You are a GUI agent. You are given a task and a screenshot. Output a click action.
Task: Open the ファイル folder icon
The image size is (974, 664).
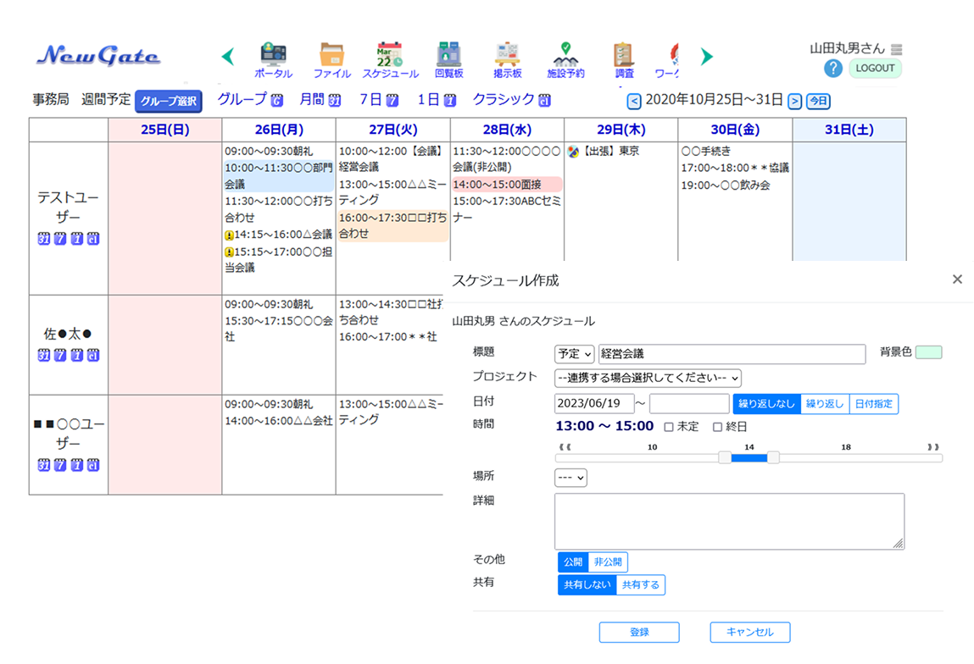click(x=331, y=56)
